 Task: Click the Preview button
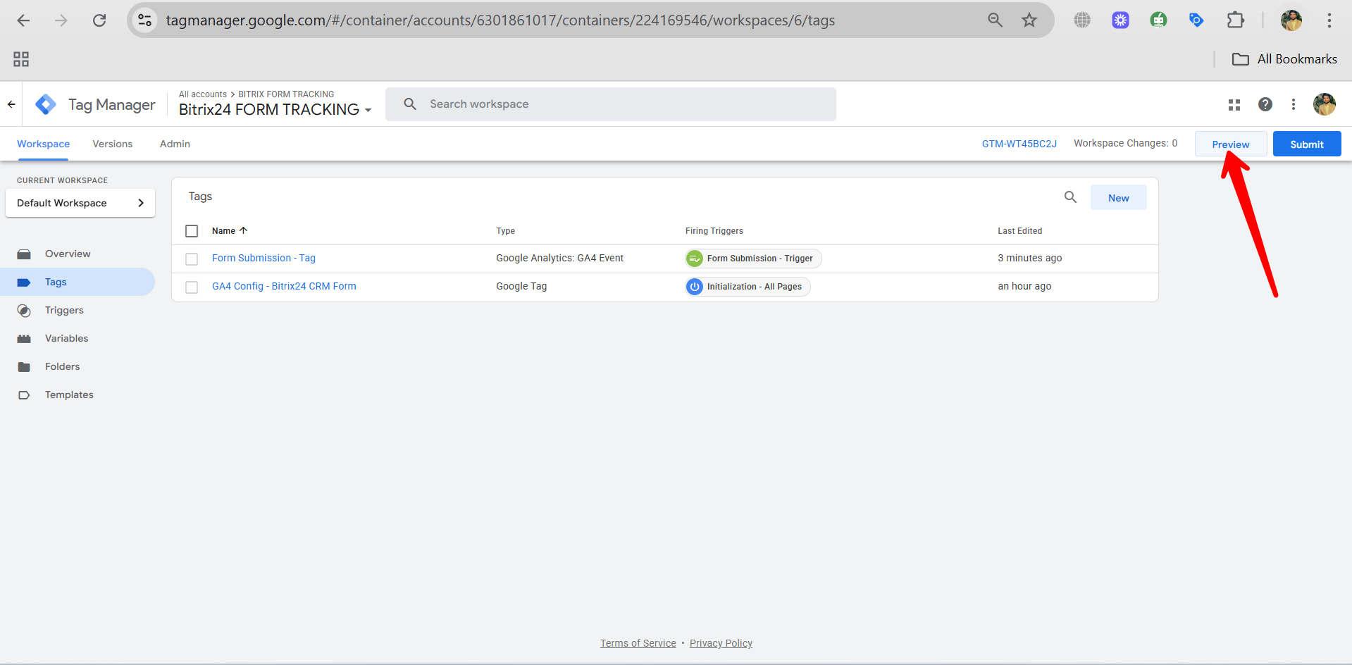[x=1231, y=144]
